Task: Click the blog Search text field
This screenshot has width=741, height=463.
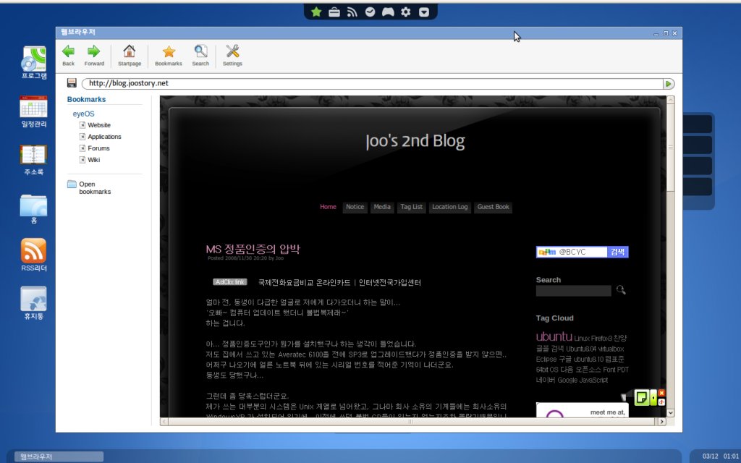Action: (x=573, y=291)
